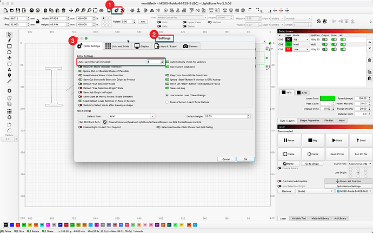Screen dimensions: 373x233
Task: Click the Camera capture toolbar icon
Action: 101,10
